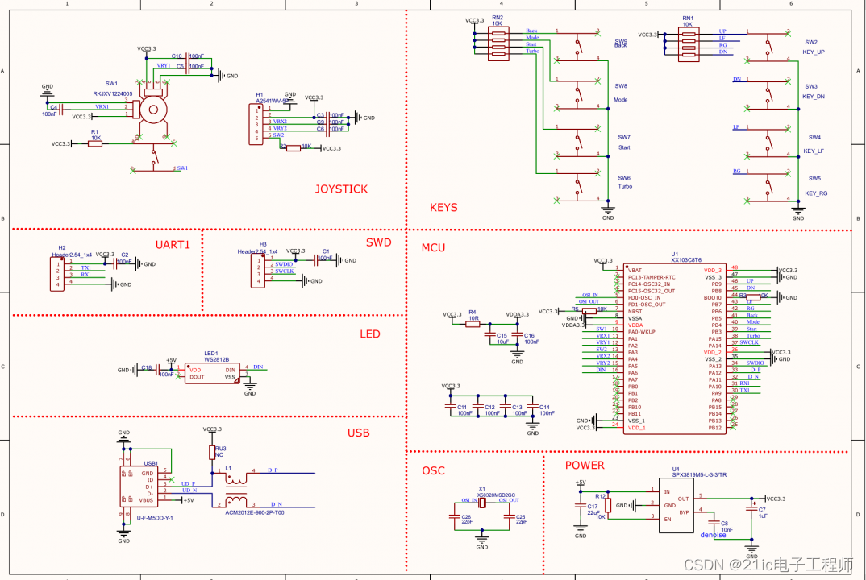Select voltage regulator U4 SPX3819M5

[x=675, y=505]
